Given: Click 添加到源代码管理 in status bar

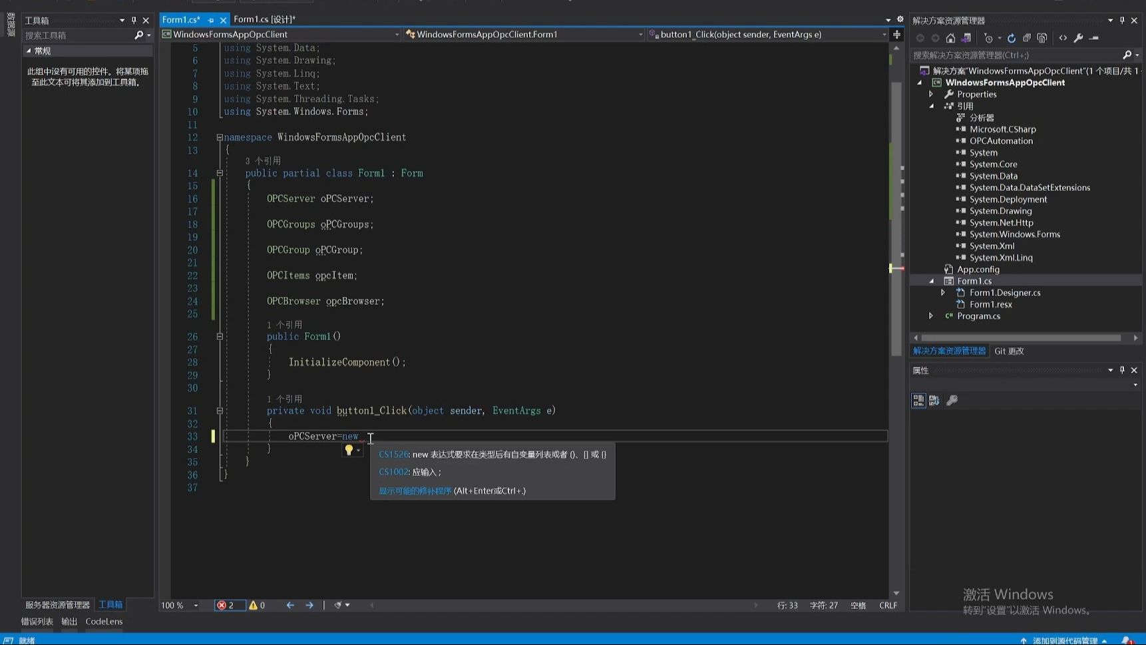Looking at the screenshot, I should [1064, 640].
